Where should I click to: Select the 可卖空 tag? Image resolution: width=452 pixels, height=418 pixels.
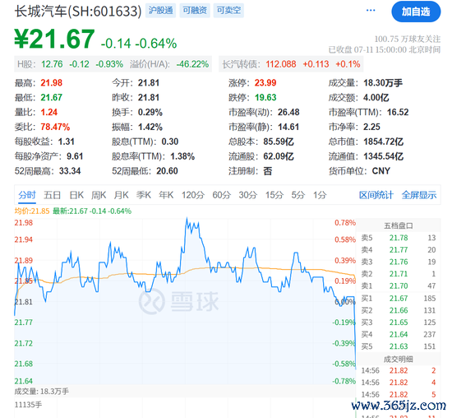click(x=228, y=11)
